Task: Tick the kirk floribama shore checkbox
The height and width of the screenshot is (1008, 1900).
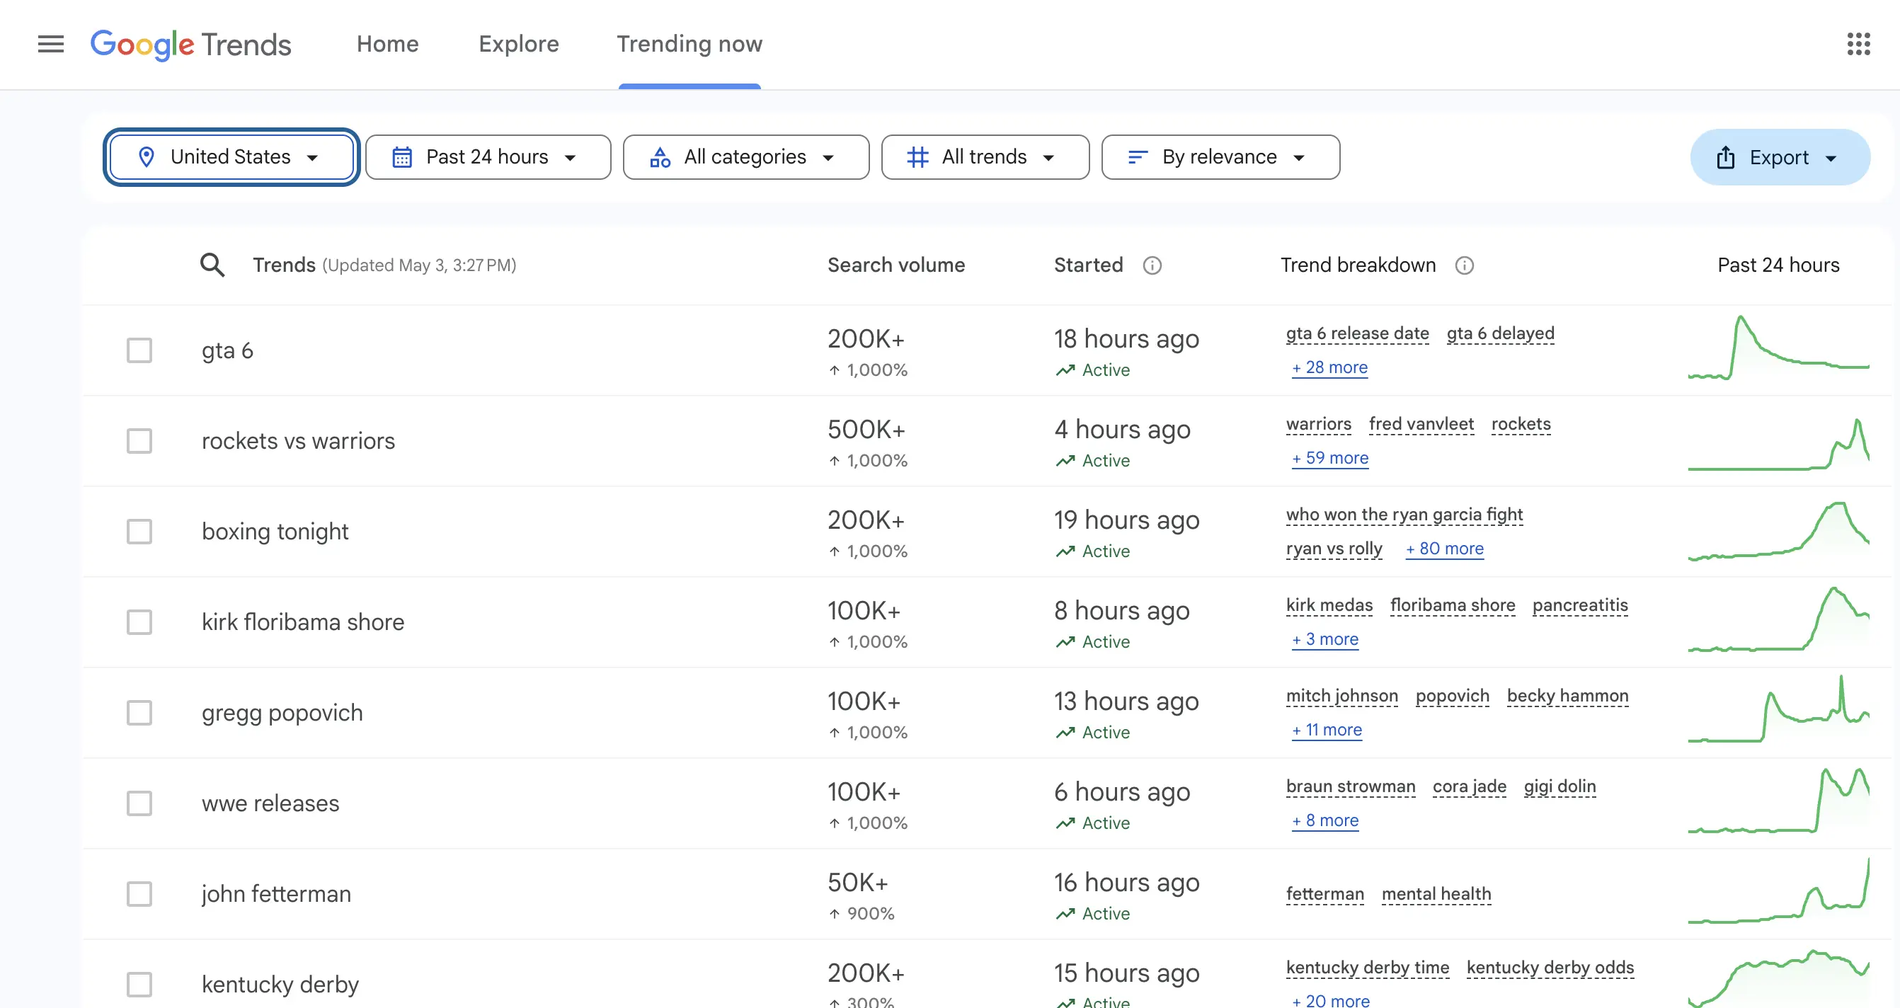Action: [139, 622]
